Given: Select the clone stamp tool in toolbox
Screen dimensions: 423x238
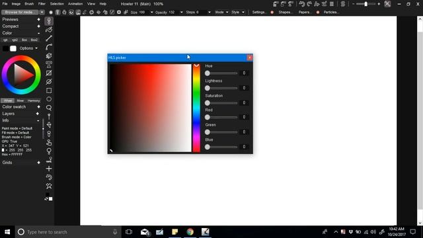Looking at the screenshot, I should point(49,143).
